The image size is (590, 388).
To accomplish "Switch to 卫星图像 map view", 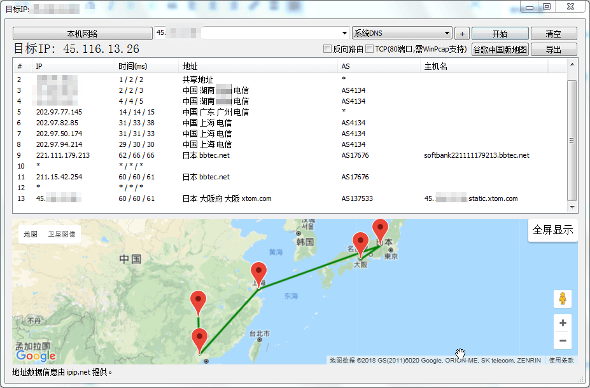I will [62, 234].
